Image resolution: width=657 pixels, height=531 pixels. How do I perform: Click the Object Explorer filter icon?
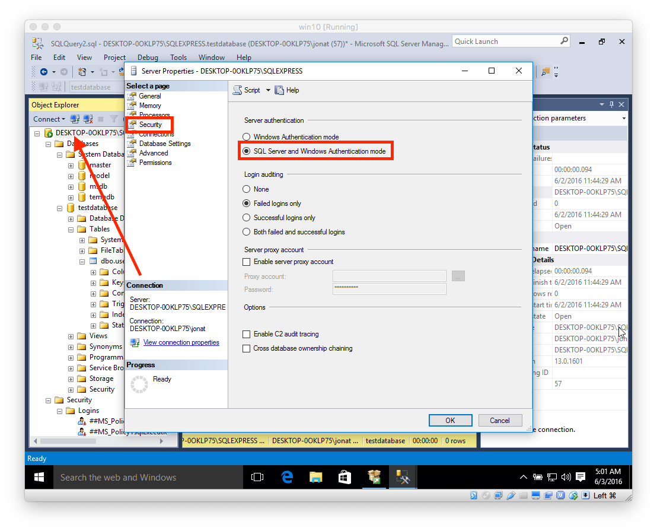113,119
